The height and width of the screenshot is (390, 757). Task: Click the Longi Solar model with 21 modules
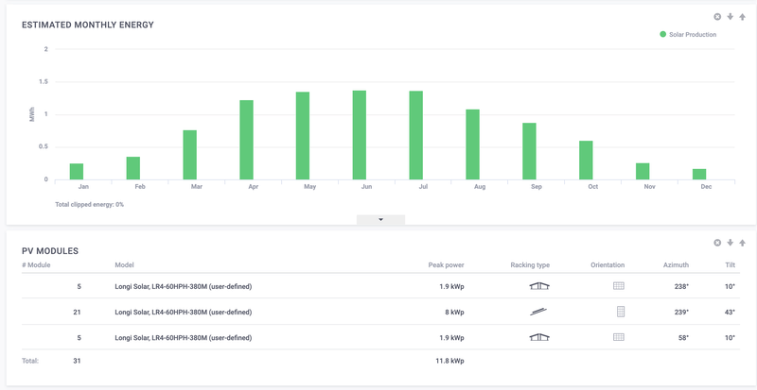[183, 312]
